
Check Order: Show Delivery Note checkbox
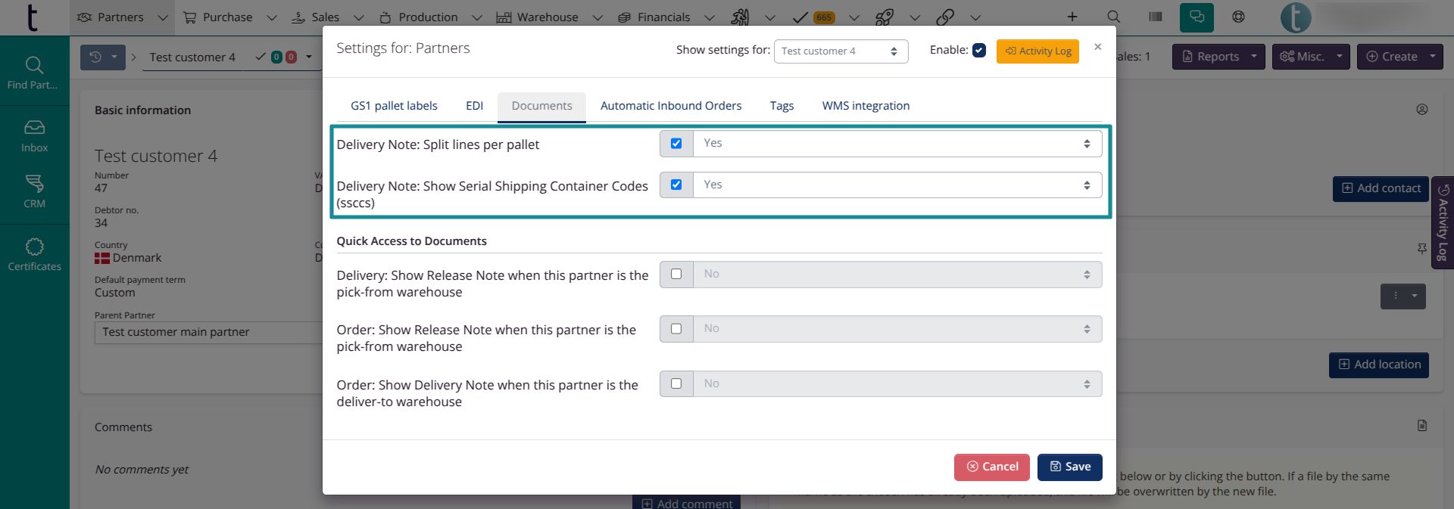click(x=676, y=383)
